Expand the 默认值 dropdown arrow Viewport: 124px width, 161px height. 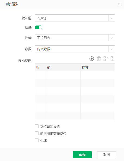click(x=112, y=18)
